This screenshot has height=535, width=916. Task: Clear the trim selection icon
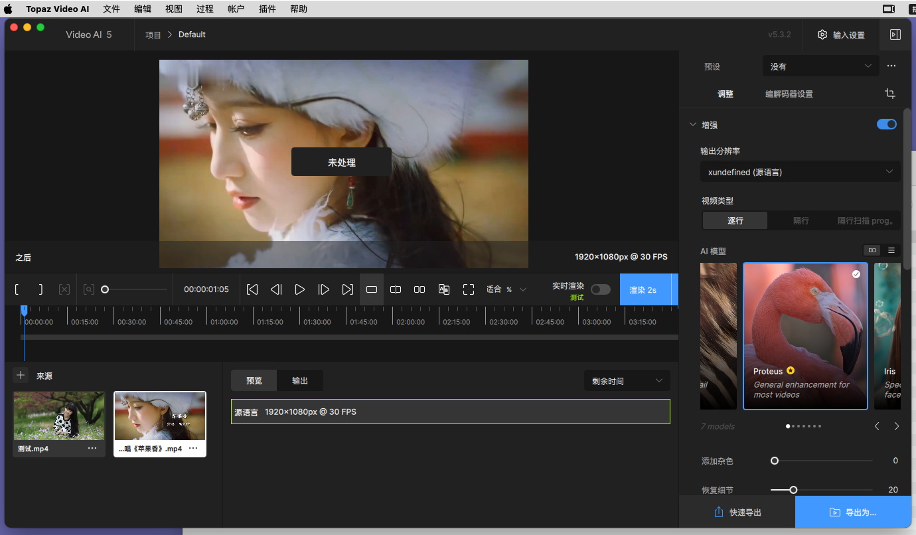click(x=64, y=289)
